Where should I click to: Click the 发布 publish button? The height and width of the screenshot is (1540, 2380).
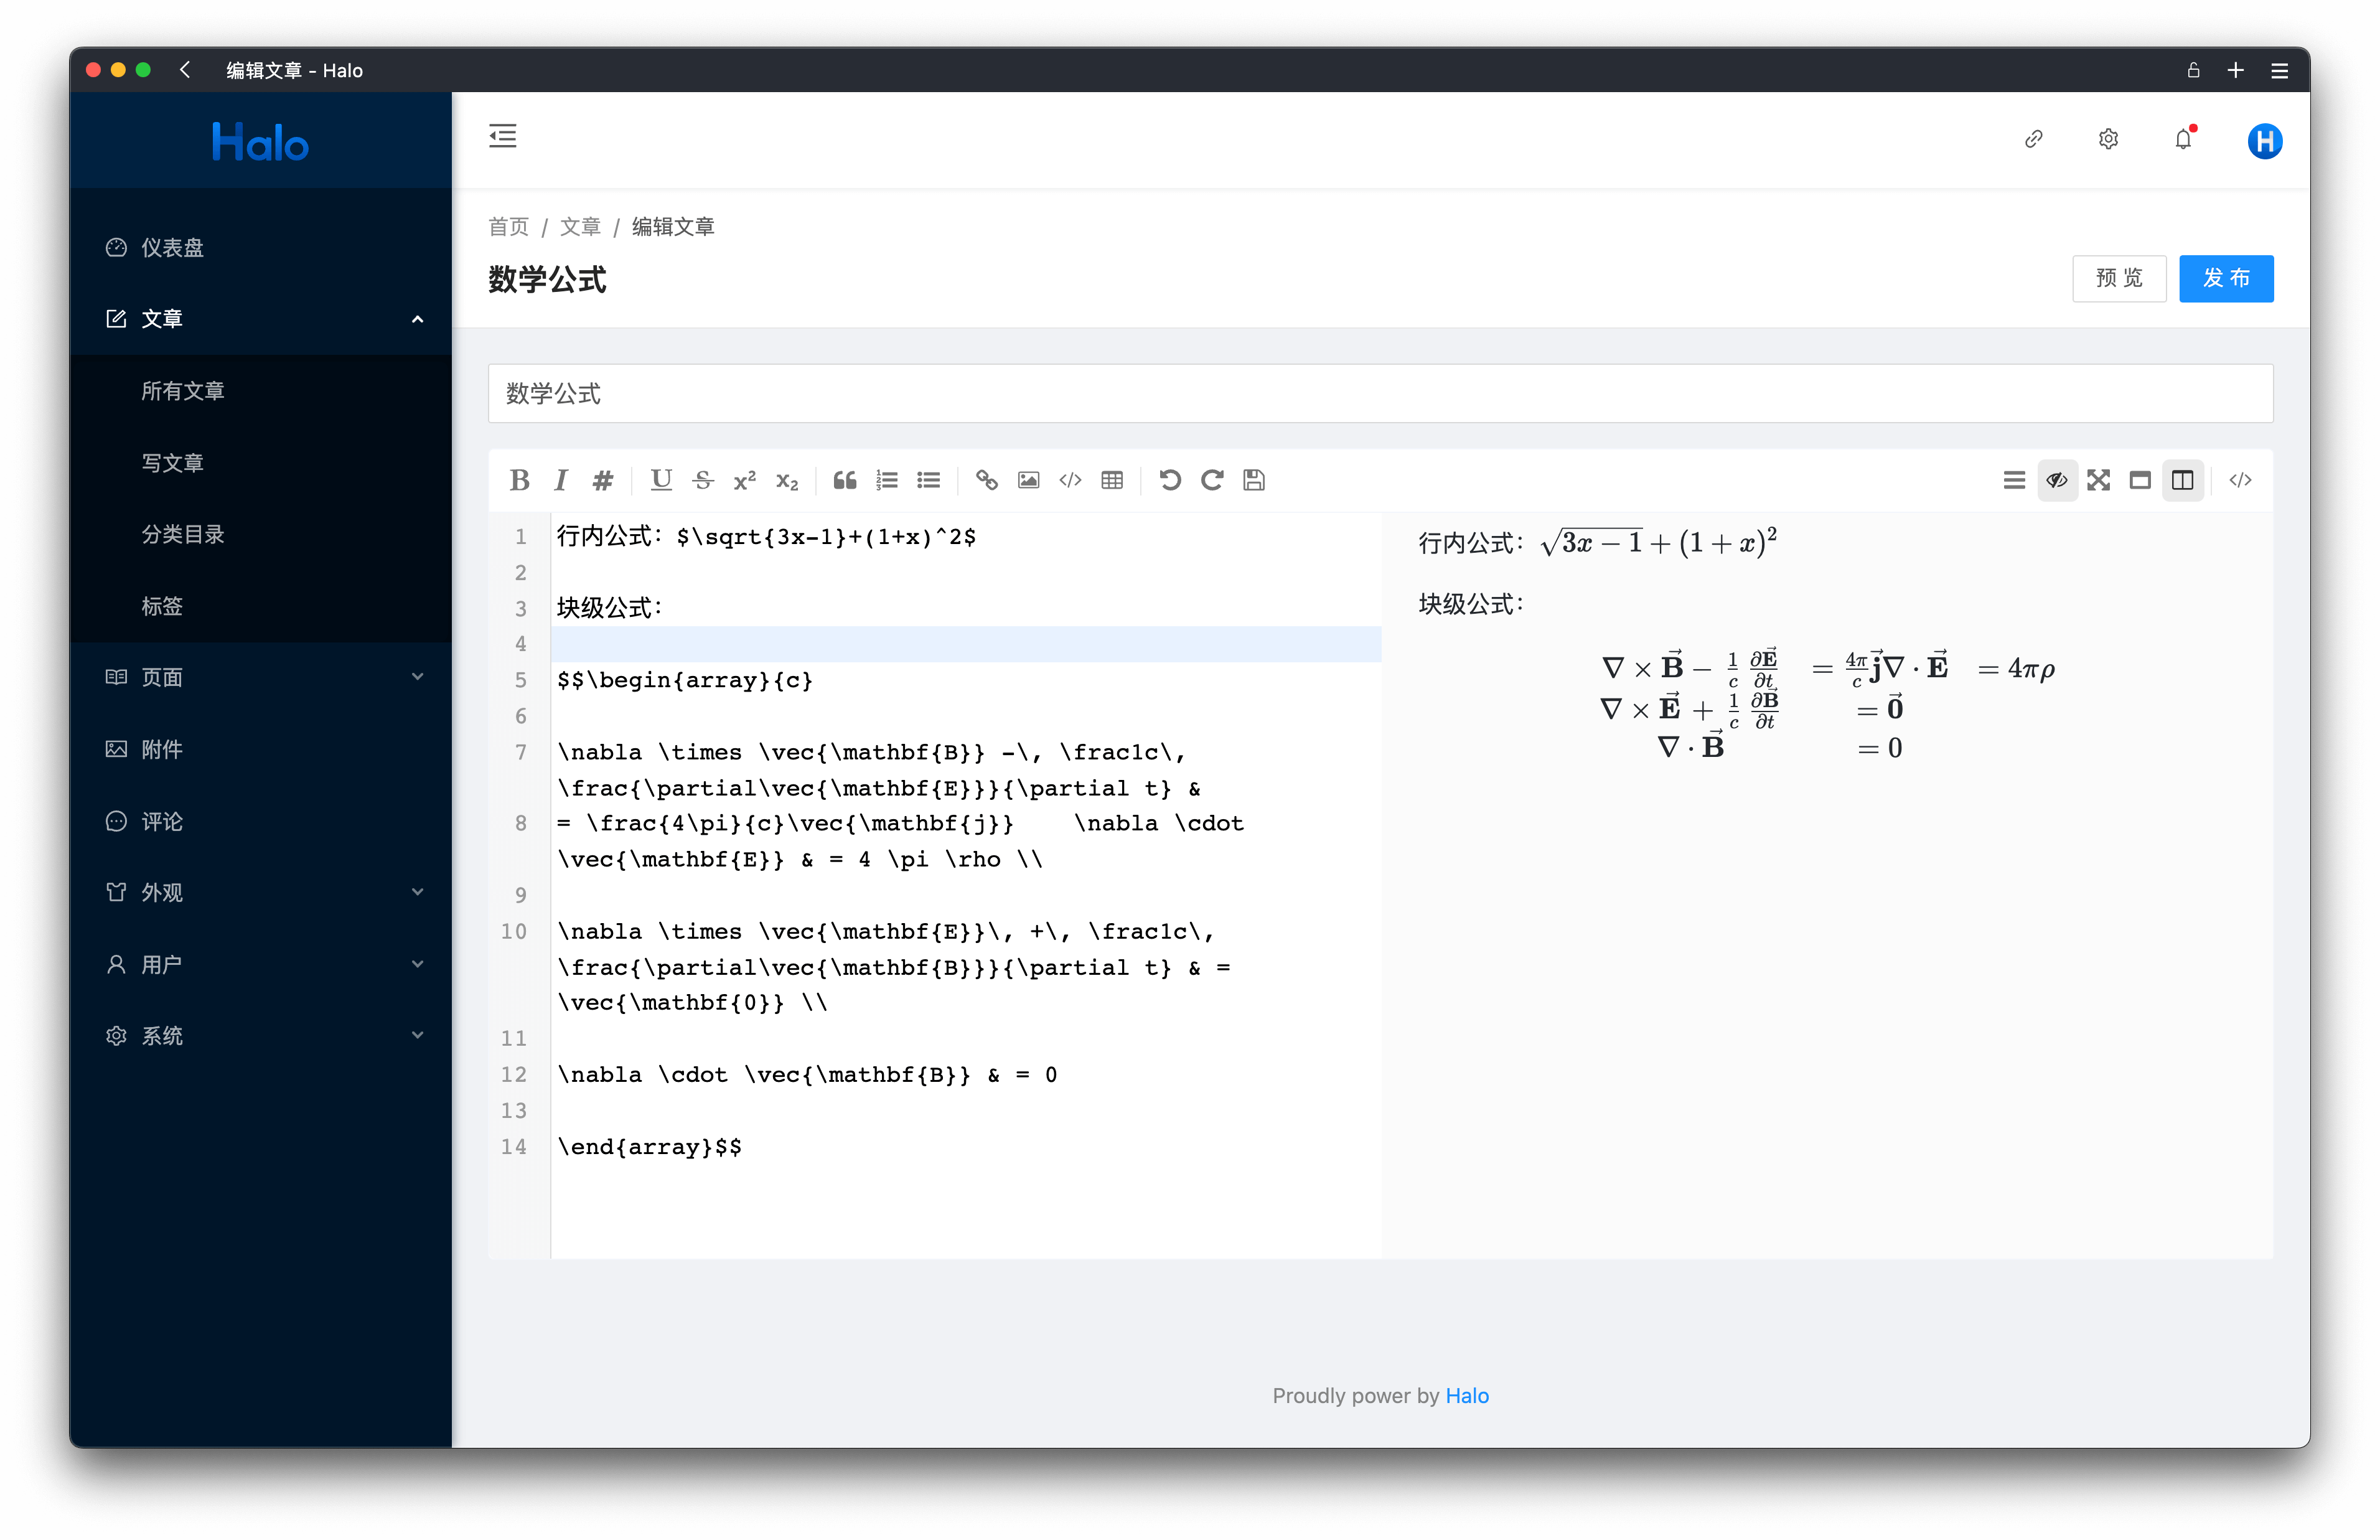(x=2225, y=278)
